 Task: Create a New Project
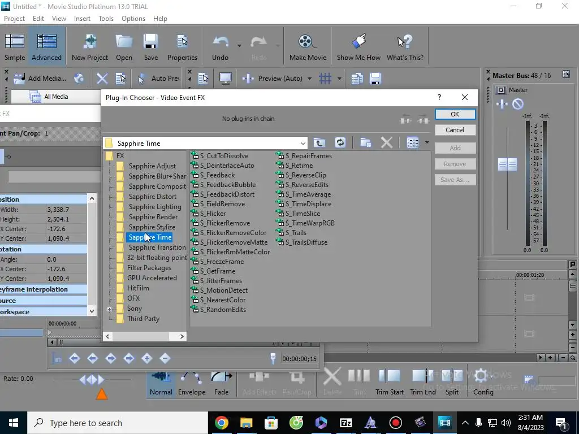90,47
